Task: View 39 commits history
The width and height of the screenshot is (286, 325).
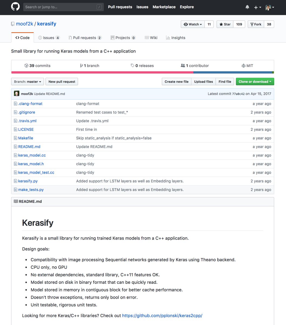Action: point(37,66)
